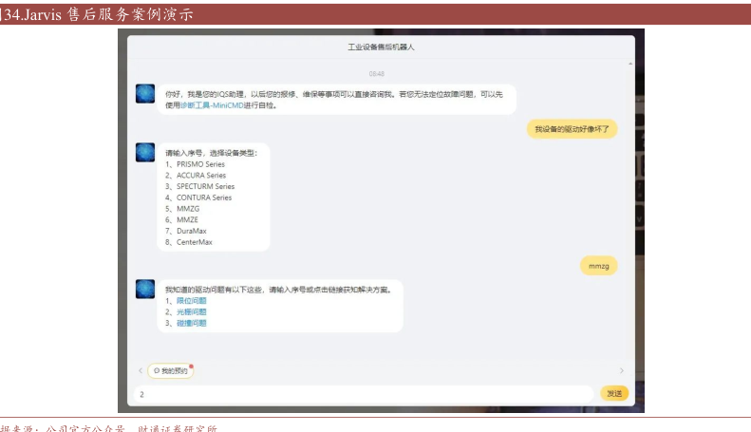Click the user message 我设备的驱动好像坏了

572,129
